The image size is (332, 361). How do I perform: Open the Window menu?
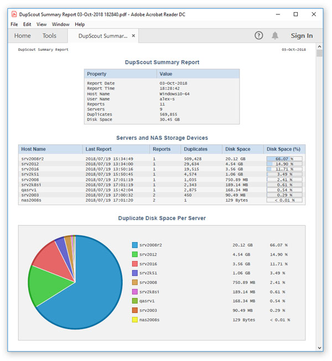click(x=61, y=24)
